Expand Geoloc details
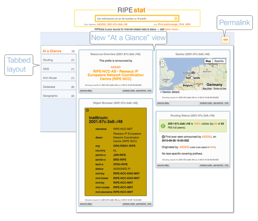The width and height of the screenshot is (258, 221). [170, 92]
